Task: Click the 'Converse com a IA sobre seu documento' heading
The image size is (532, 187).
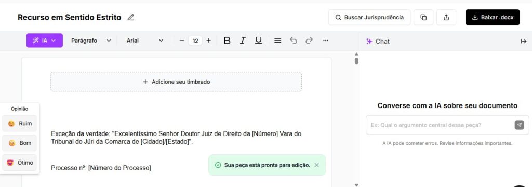Action: pos(447,105)
